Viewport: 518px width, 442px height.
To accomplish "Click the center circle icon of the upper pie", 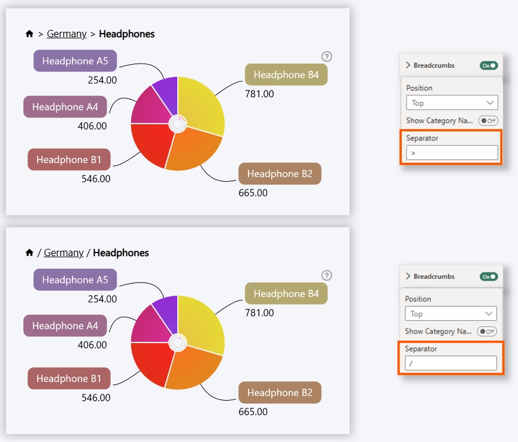I will point(177,124).
